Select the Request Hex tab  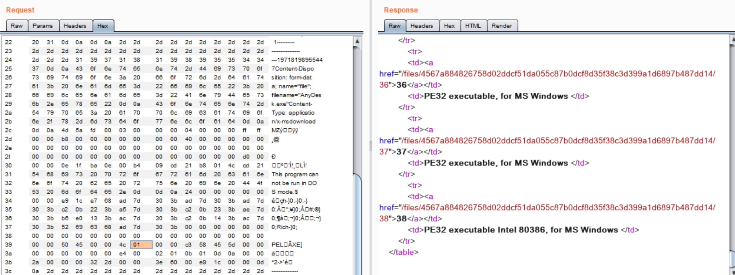103,26
